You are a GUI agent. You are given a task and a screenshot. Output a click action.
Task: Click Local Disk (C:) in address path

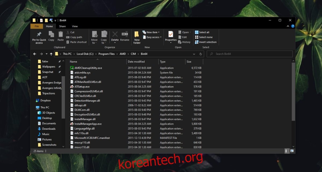(x=85, y=54)
